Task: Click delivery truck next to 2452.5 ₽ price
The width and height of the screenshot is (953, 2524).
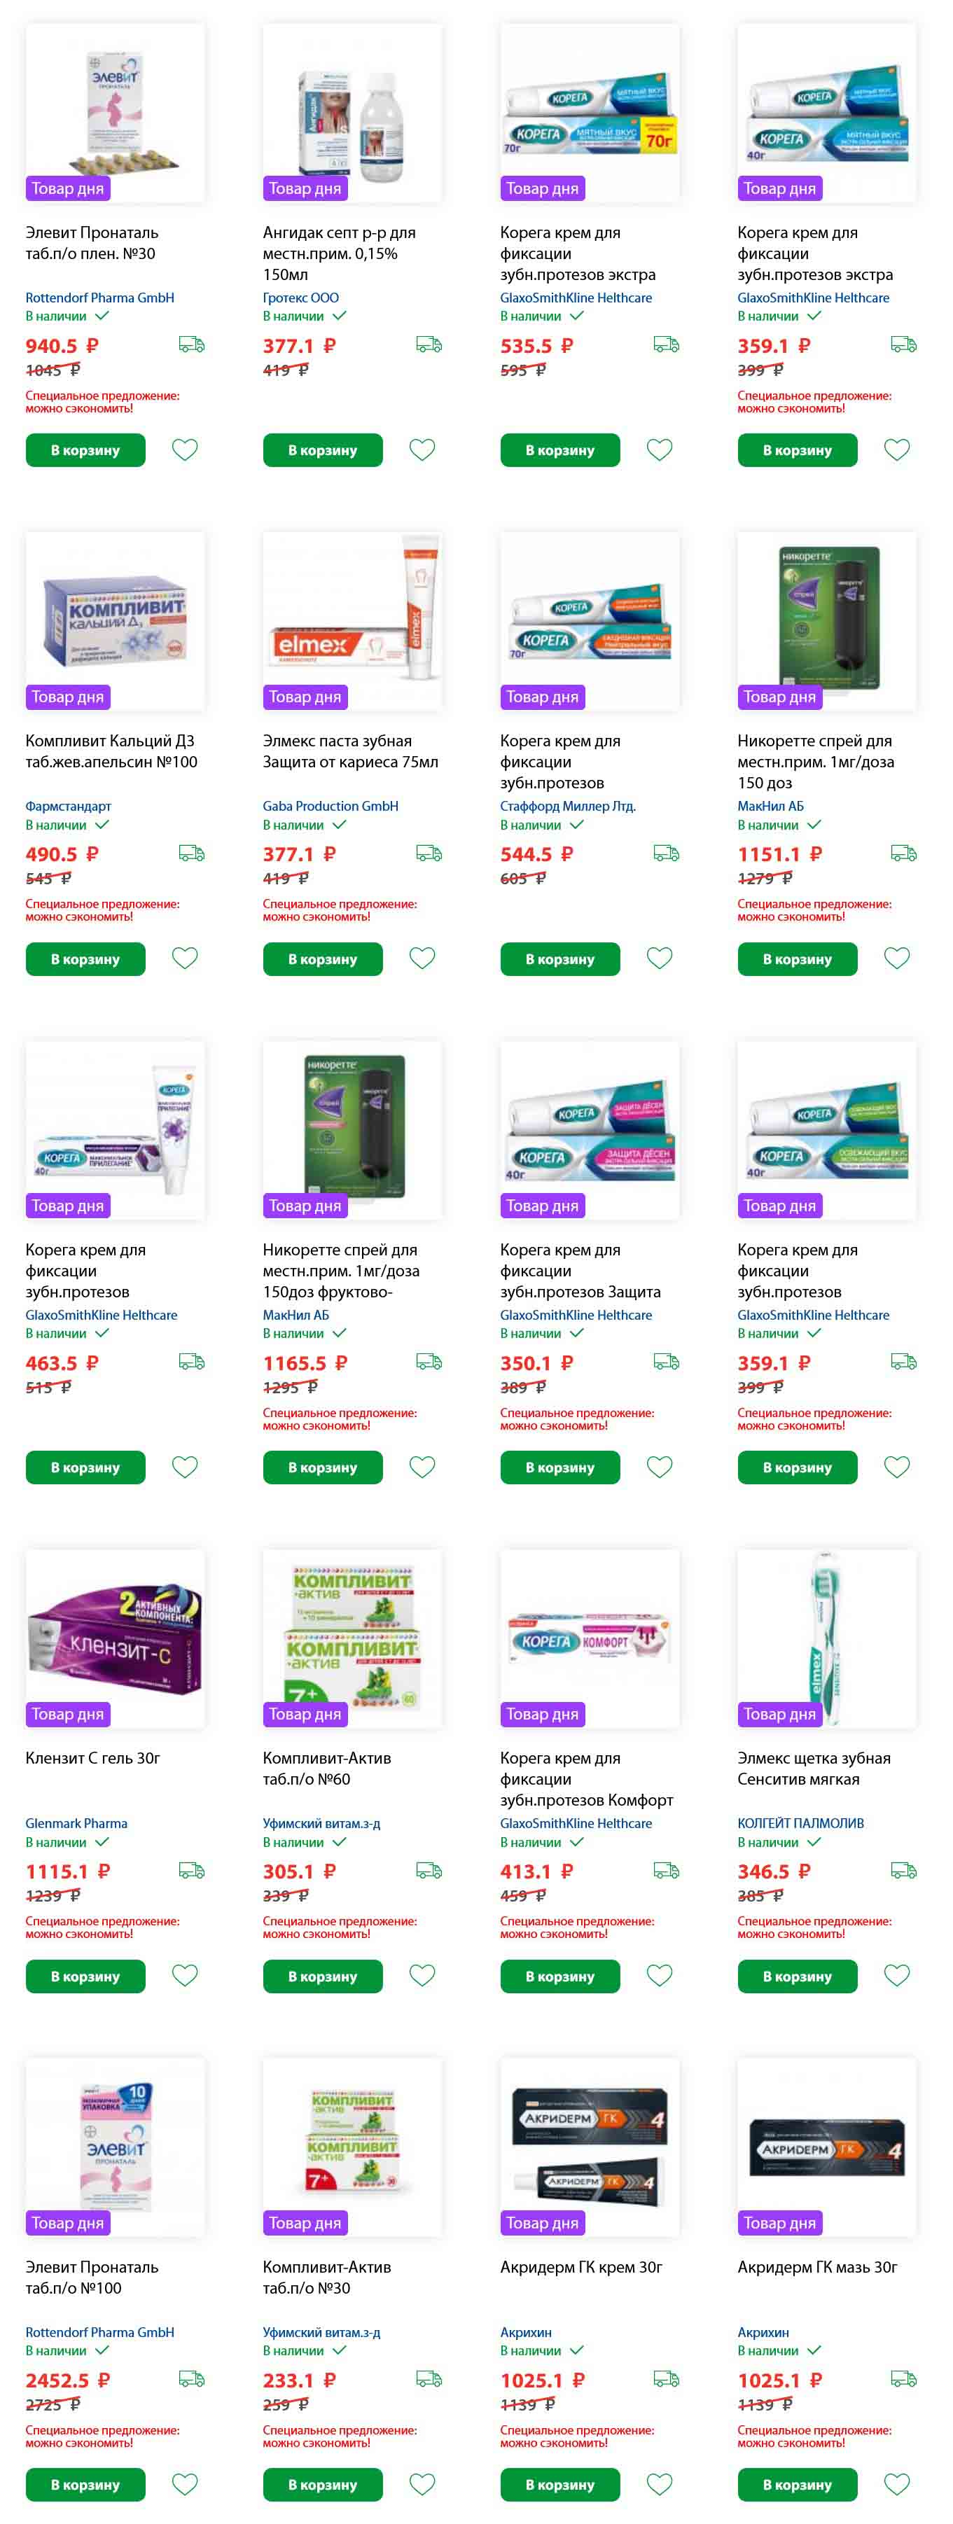Action: (x=192, y=2379)
